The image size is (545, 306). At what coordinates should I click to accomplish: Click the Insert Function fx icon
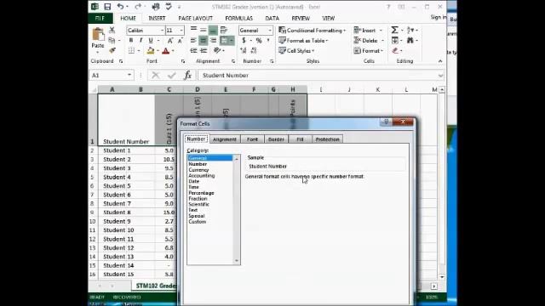187,75
